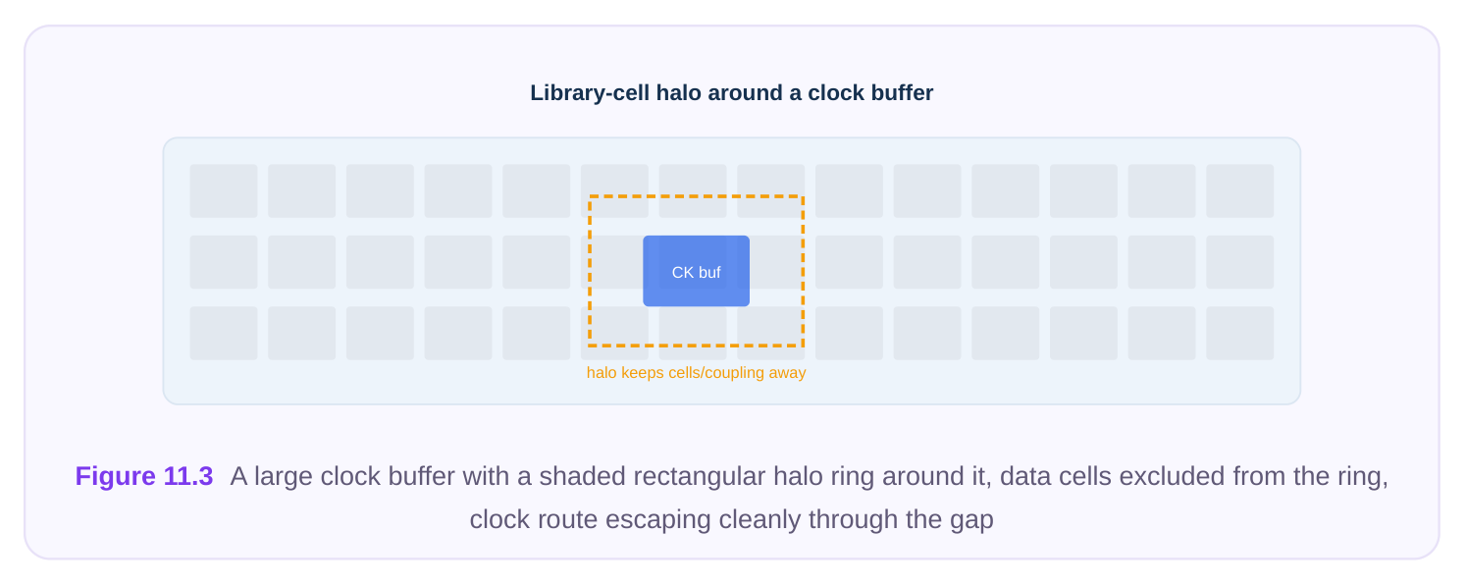Image resolution: width=1466 pixels, height=586 pixels.
Task: Click the second-to-last cell in the bottom row
Action: (1162, 333)
